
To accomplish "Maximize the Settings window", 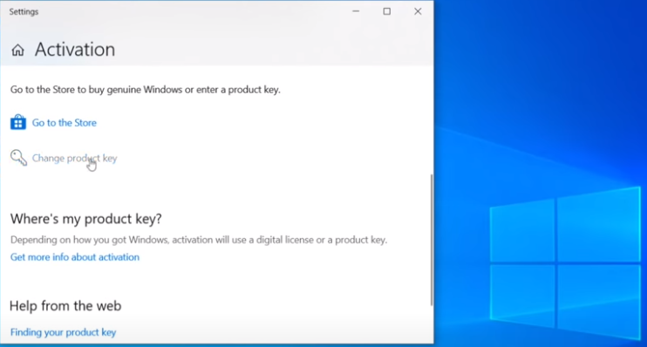I will (386, 11).
